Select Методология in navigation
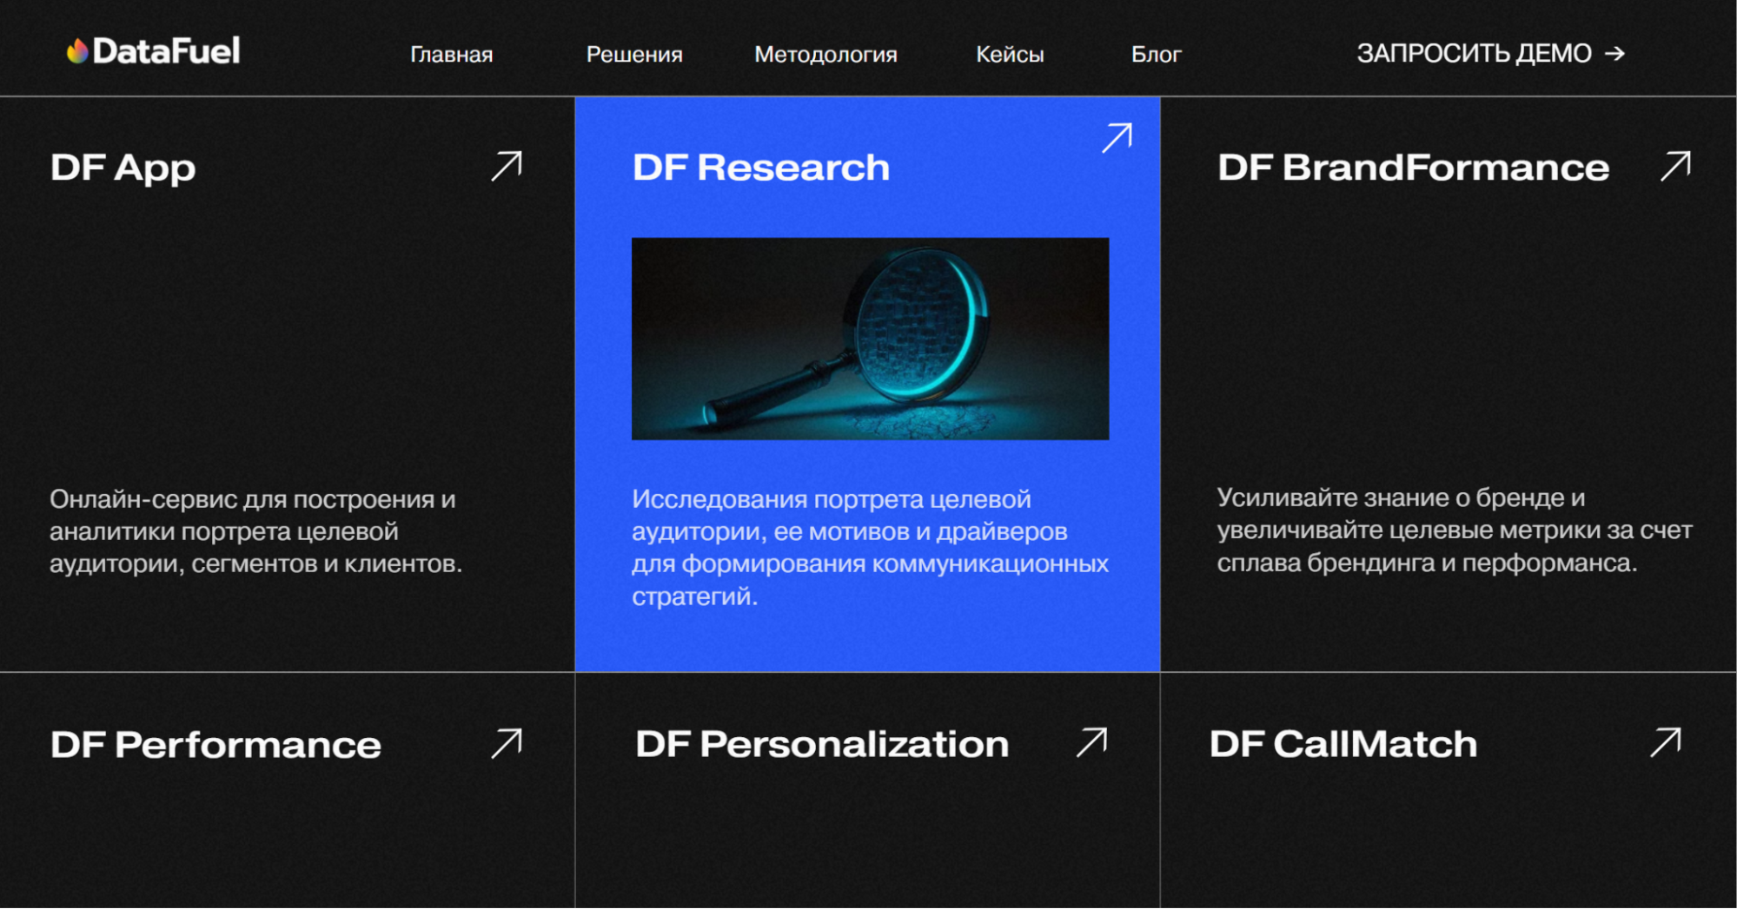Image resolution: width=1737 pixels, height=909 pixels. [x=825, y=54]
